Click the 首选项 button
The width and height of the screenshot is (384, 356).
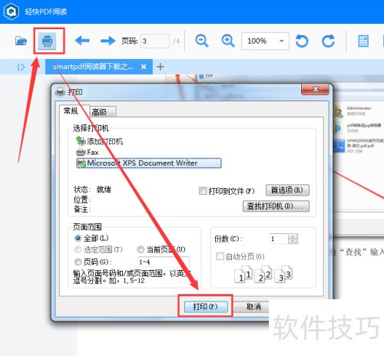pos(287,190)
